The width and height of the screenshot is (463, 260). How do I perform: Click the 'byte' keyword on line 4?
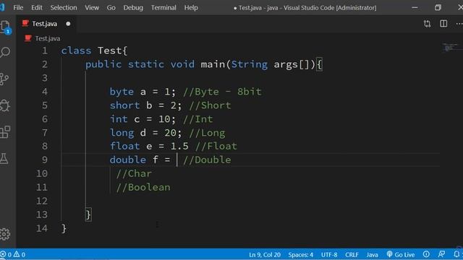[122, 92]
